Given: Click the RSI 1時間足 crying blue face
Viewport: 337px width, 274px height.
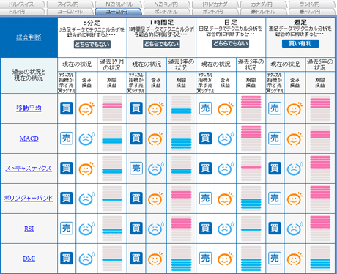Looking at the screenshot, I should click(156, 229).
